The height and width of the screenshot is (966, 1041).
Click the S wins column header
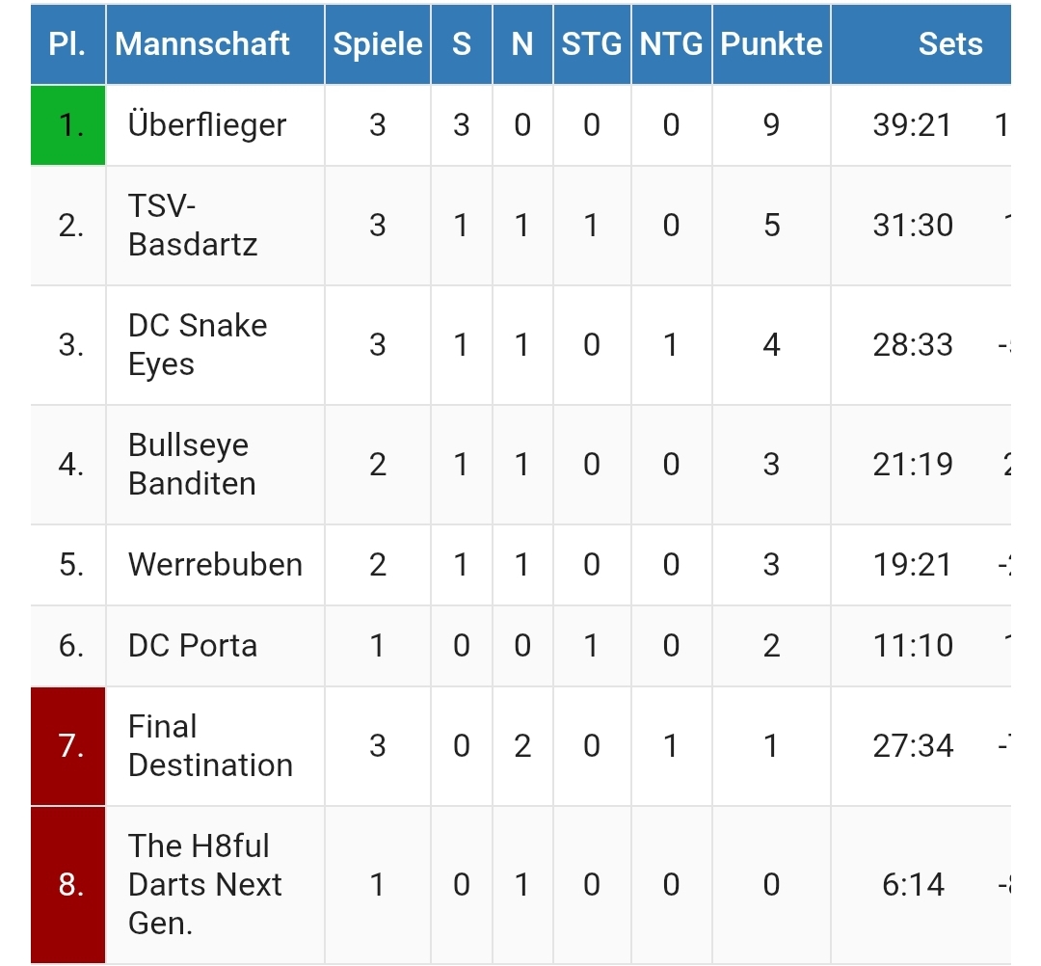462,44
